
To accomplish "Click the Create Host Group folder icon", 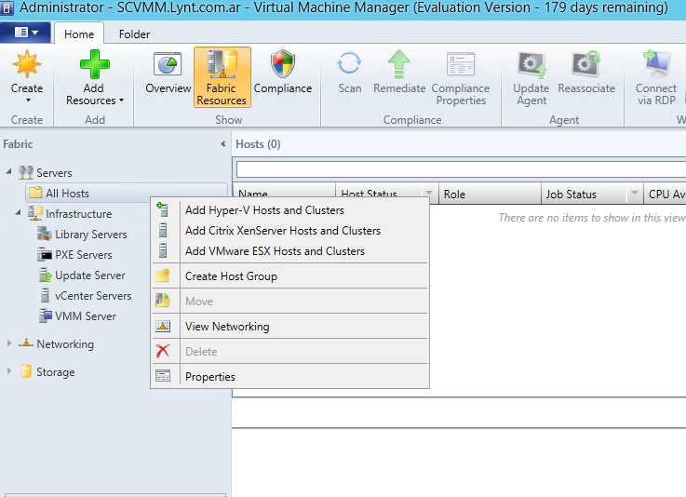I will (x=163, y=275).
